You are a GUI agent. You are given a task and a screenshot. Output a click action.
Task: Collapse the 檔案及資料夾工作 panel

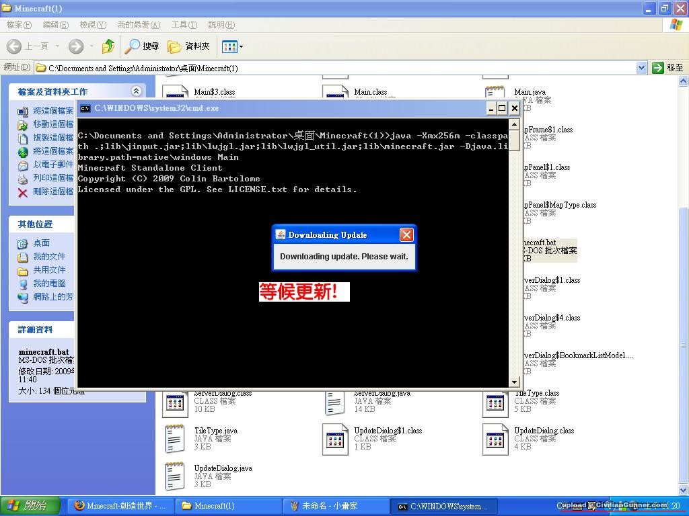[x=137, y=91]
